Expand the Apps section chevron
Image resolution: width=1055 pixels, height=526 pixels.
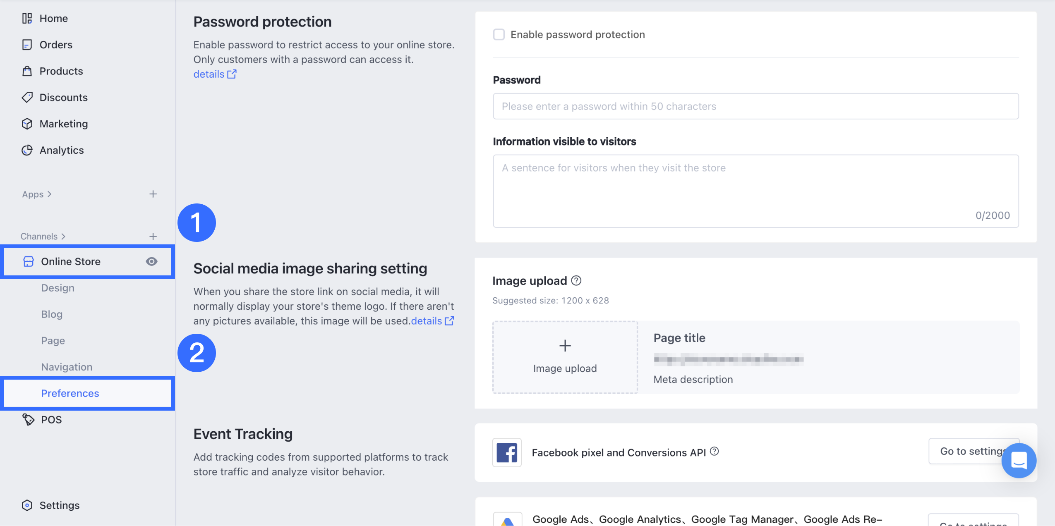tap(49, 194)
